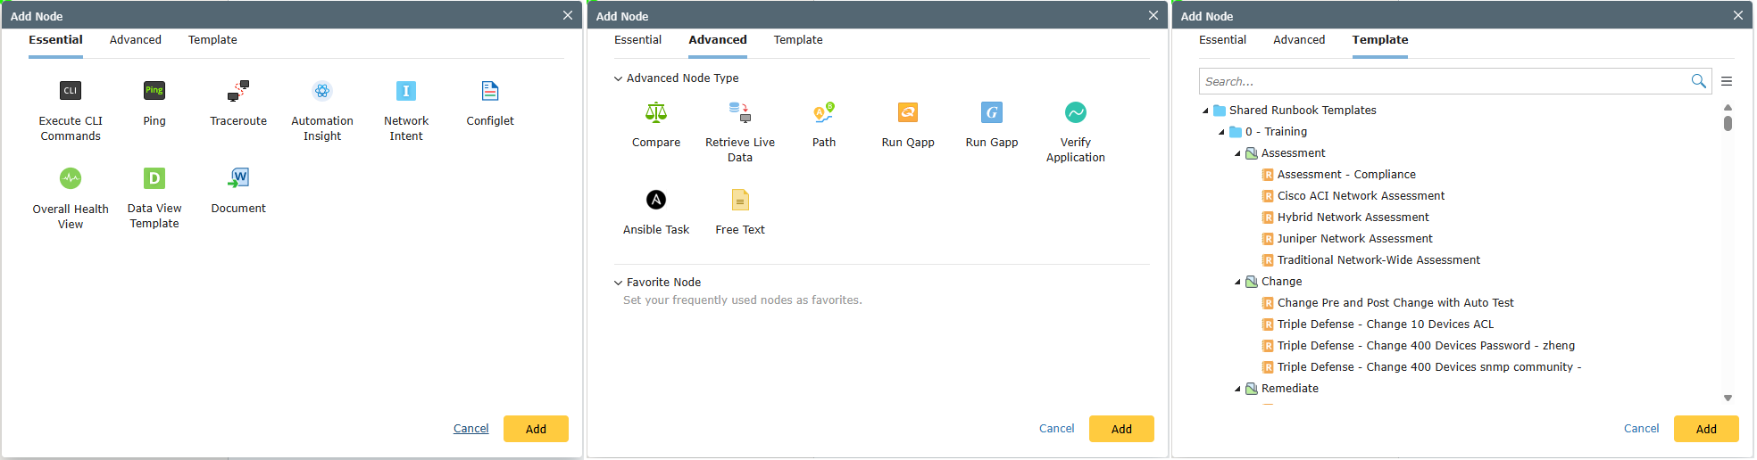Collapse the Shared Runbook Templates folder
The width and height of the screenshot is (1757, 460).
coord(1205,111)
